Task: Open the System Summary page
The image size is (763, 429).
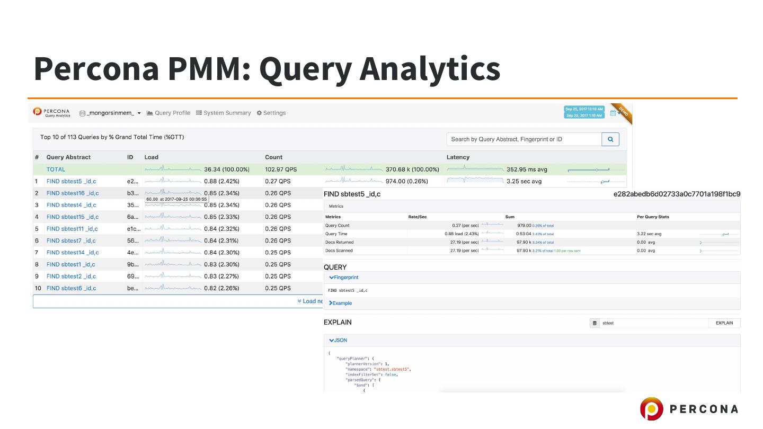Action: coord(223,113)
